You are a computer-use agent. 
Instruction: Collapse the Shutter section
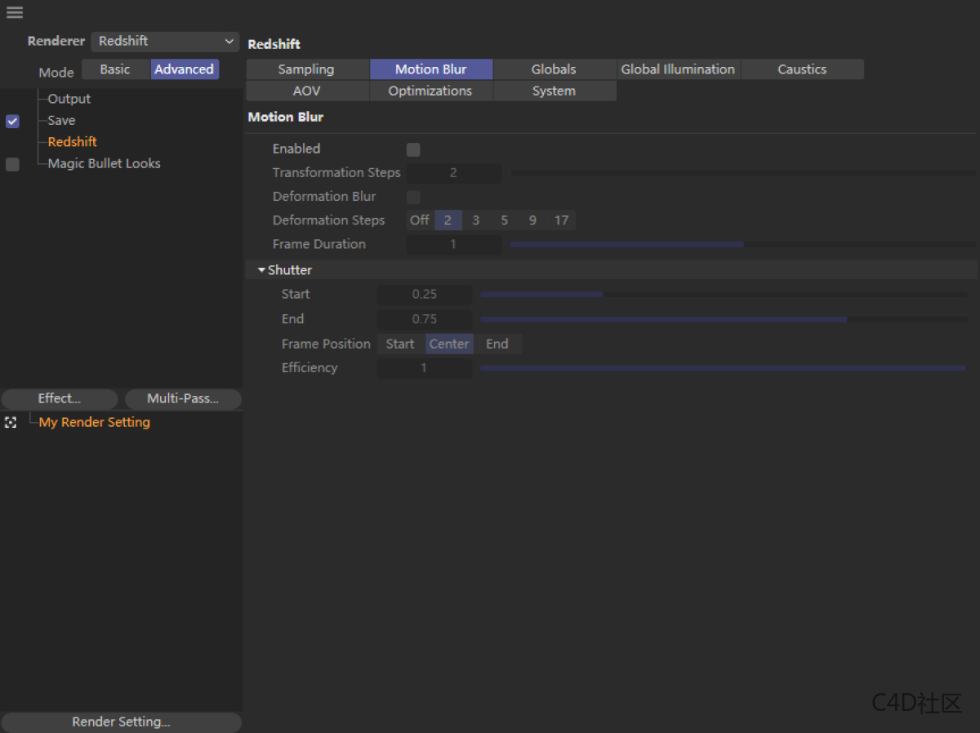point(262,269)
